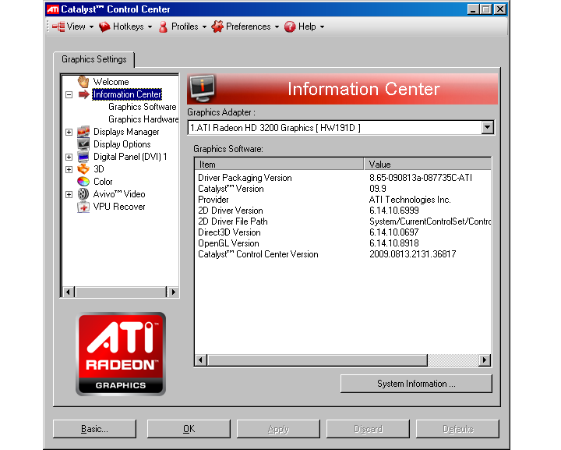The image size is (561, 450).
Task: Click the Displays Manager icon
Action: click(83, 132)
